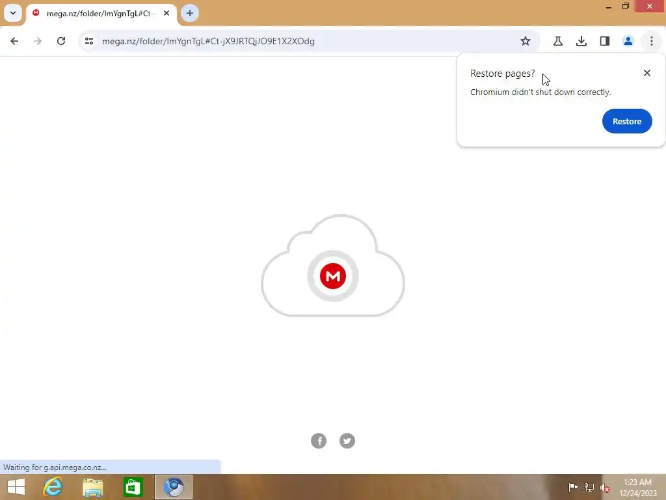Viewport: 666px width, 500px height.
Task: Select the mega.nz/folder tab
Action: (x=101, y=14)
